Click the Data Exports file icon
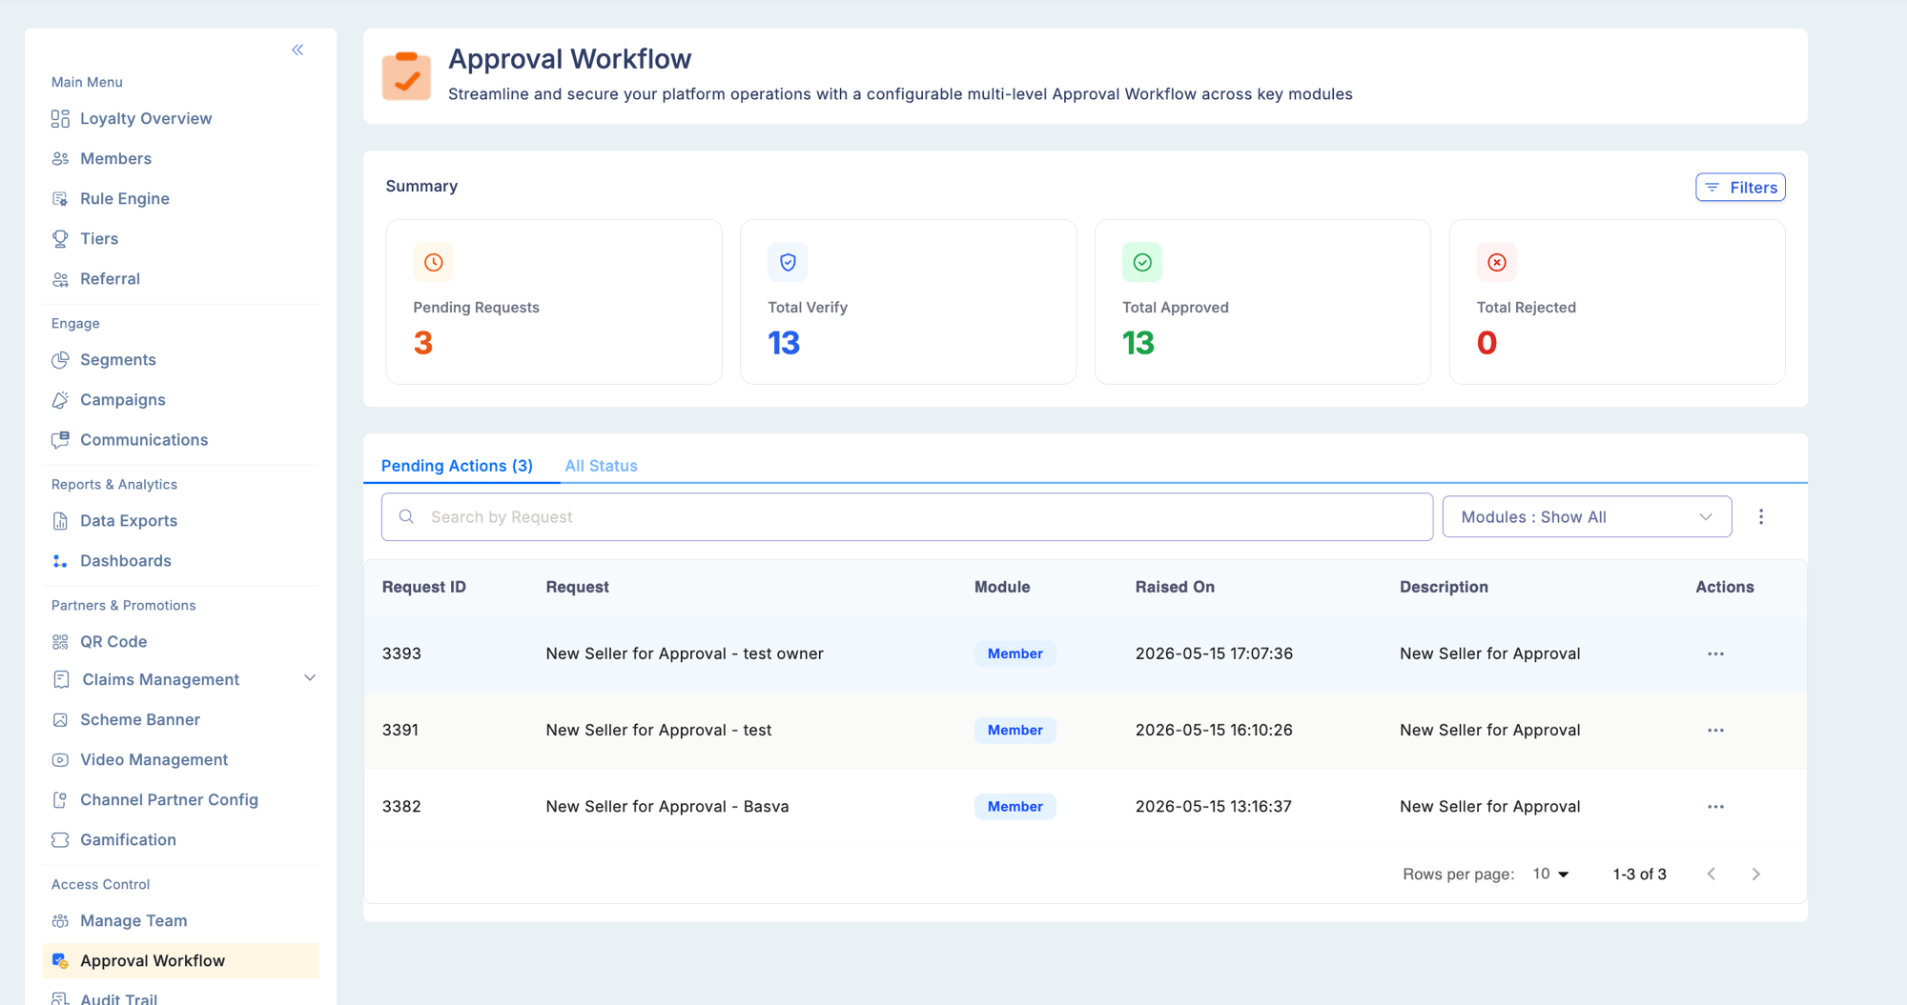Screen dimensions: 1907x1005 pyautogui.click(x=60, y=521)
